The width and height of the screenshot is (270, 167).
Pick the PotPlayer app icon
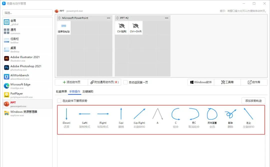[6, 95]
